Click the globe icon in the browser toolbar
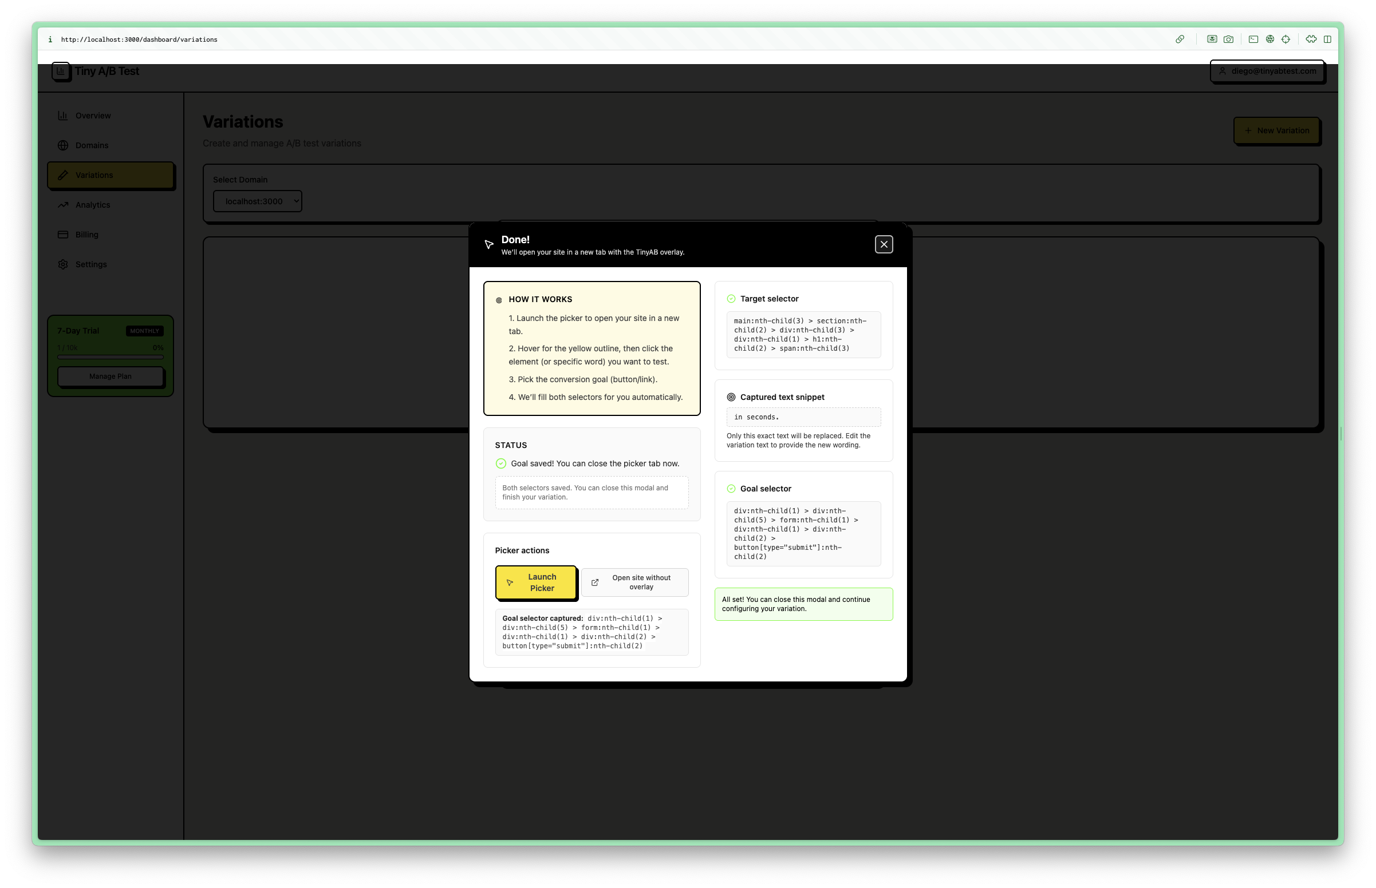Image resolution: width=1376 pixels, height=888 pixels. coord(1269,39)
